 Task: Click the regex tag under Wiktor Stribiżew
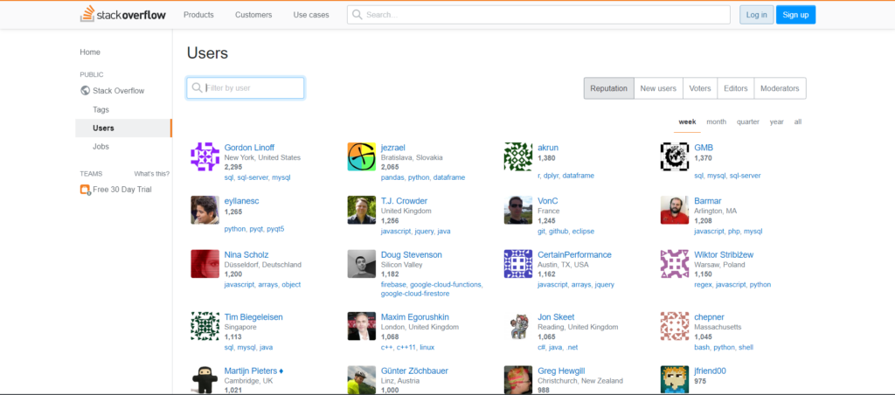tap(703, 285)
